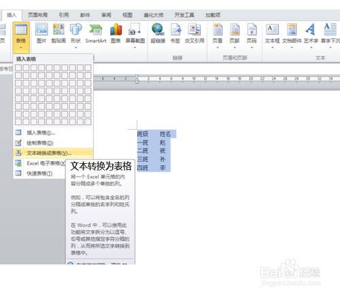Viewport: 340px width, 295px height.
Task: Choose Excel 电子表格 menu entry
Action: click(39, 163)
